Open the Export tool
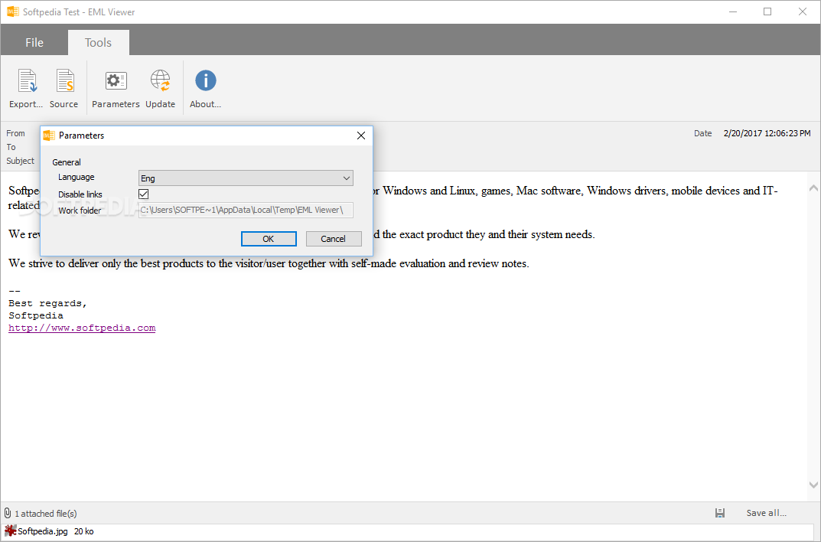The height and width of the screenshot is (542, 821). (26, 89)
